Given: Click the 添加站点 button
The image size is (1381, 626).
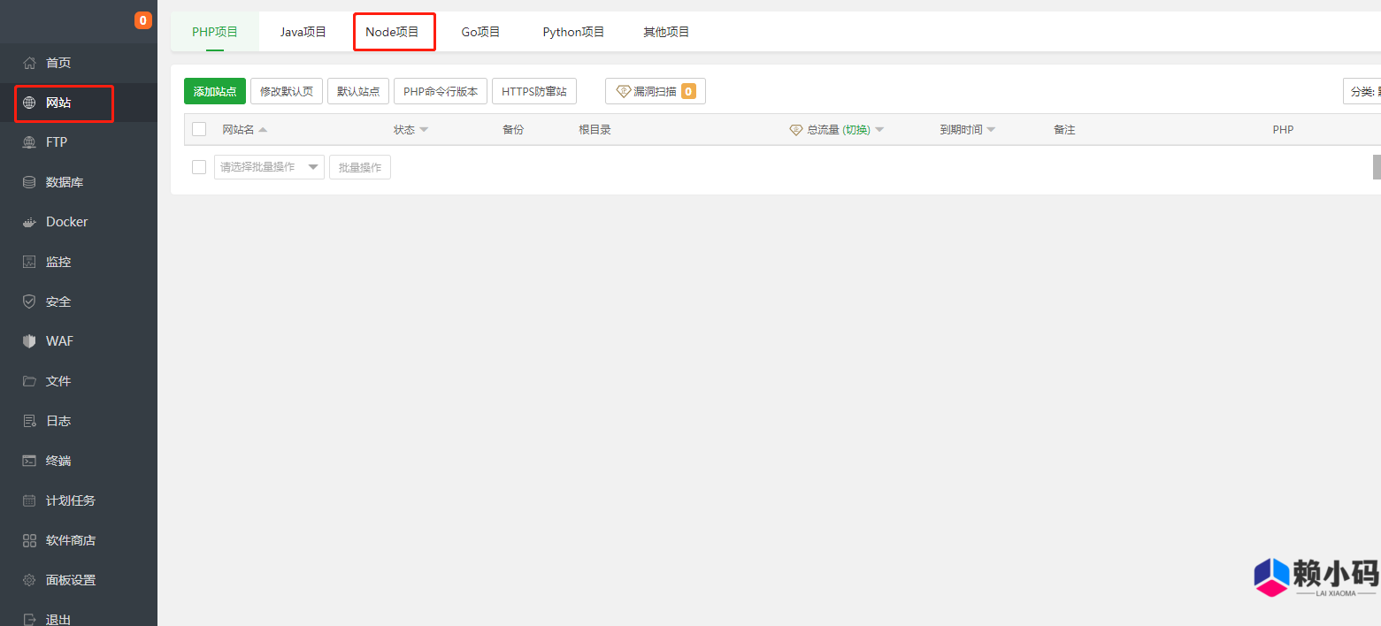Looking at the screenshot, I should pyautogui.click(x=214, y=90).
